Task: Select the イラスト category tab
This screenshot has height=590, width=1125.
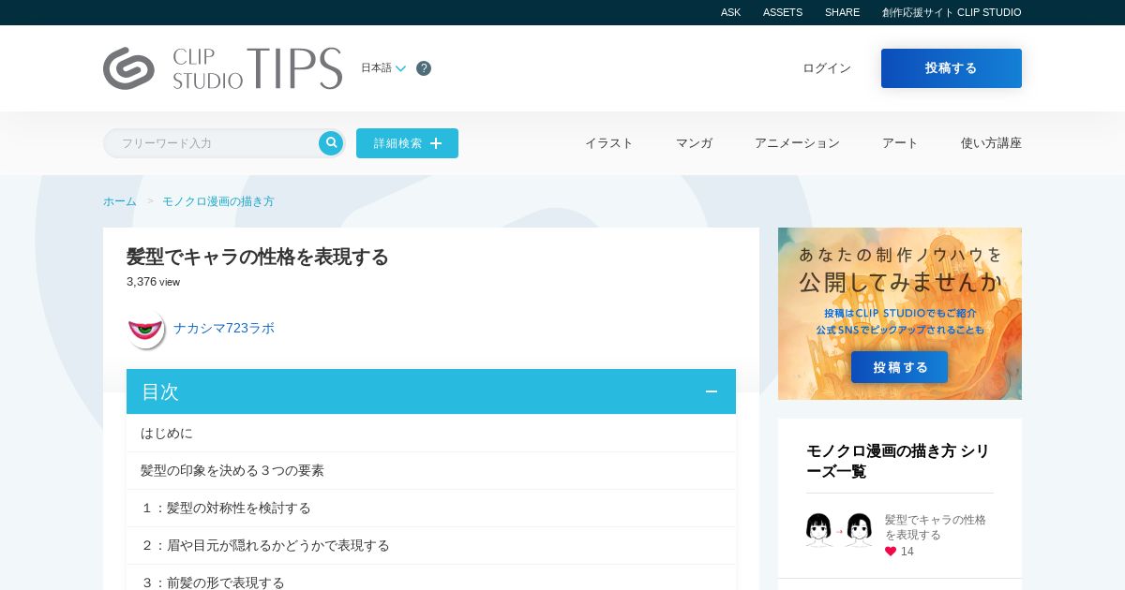Action: click(x=609, y=143)
